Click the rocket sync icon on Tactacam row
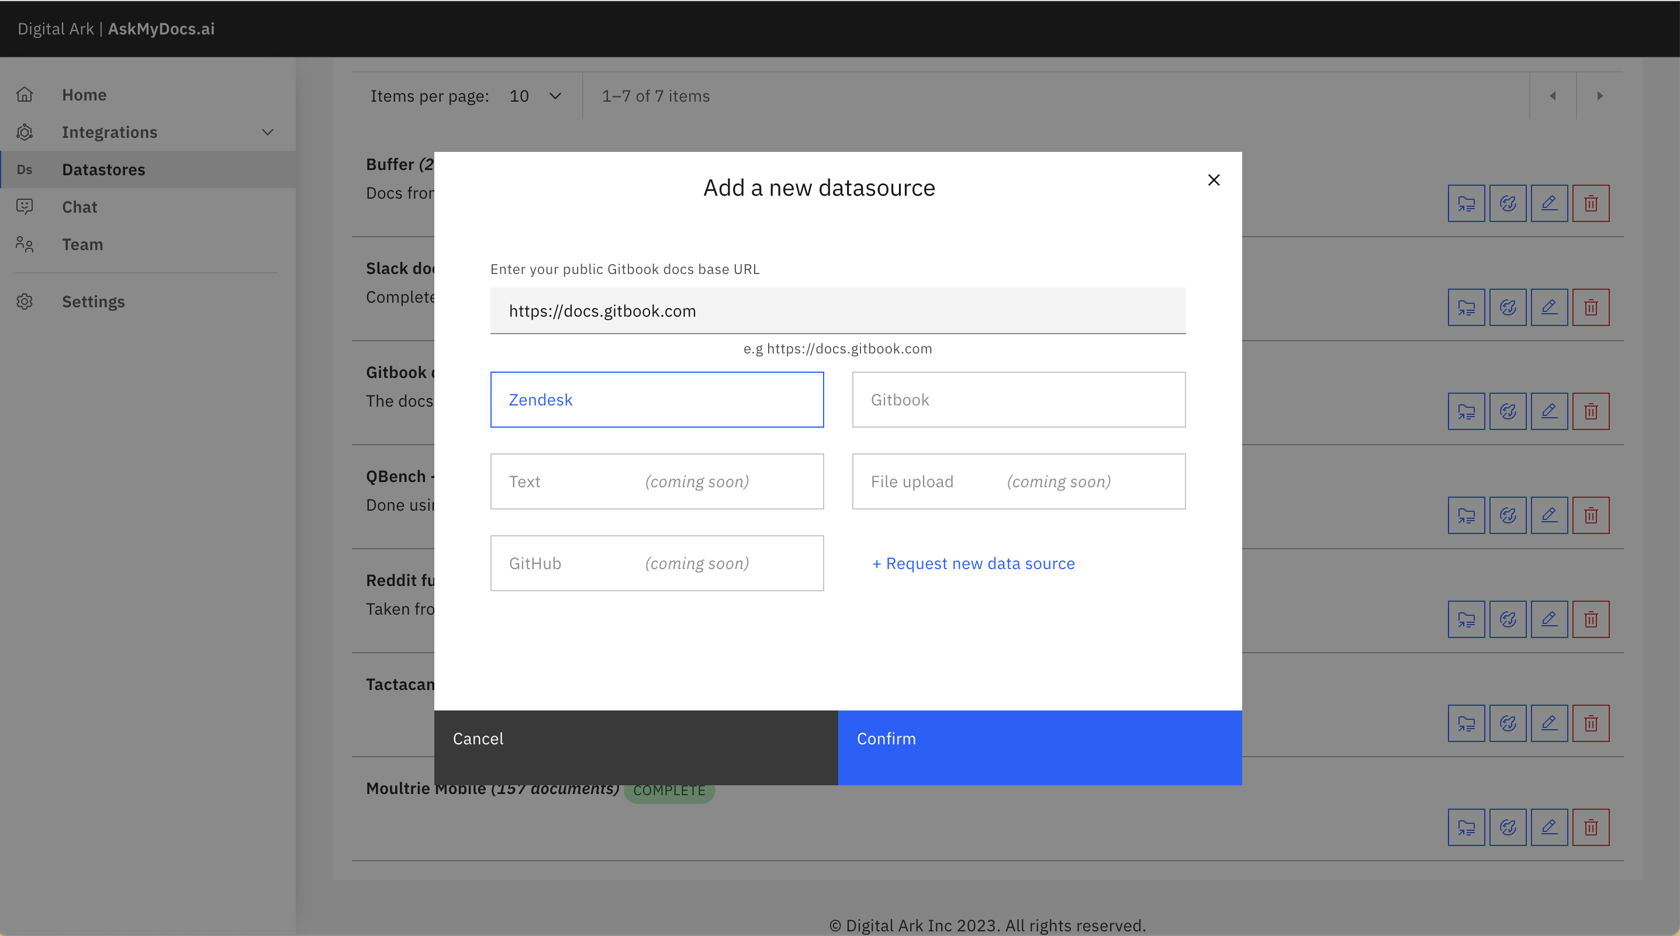The image size is (1680, 936). [x=1508, y=723]
